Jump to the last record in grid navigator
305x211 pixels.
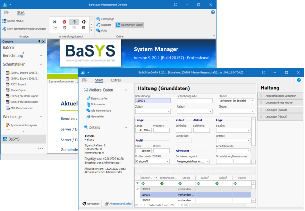(x=185, y=205)
